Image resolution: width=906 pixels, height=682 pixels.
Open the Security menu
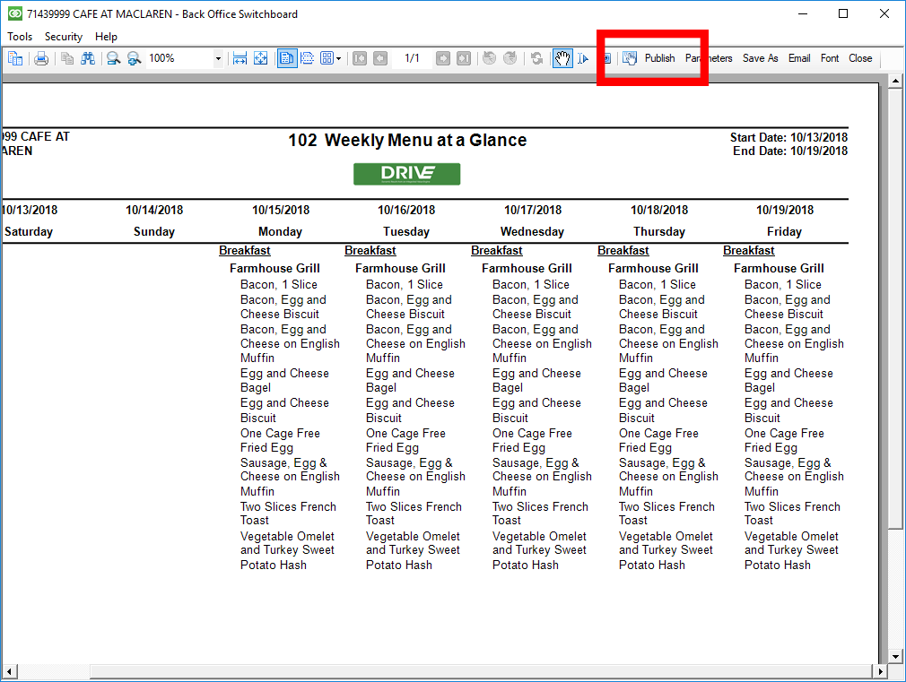64,37
